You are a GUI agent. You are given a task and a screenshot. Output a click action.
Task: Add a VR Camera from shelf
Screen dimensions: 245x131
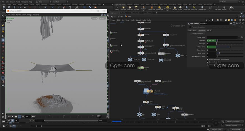pos(218,8)
